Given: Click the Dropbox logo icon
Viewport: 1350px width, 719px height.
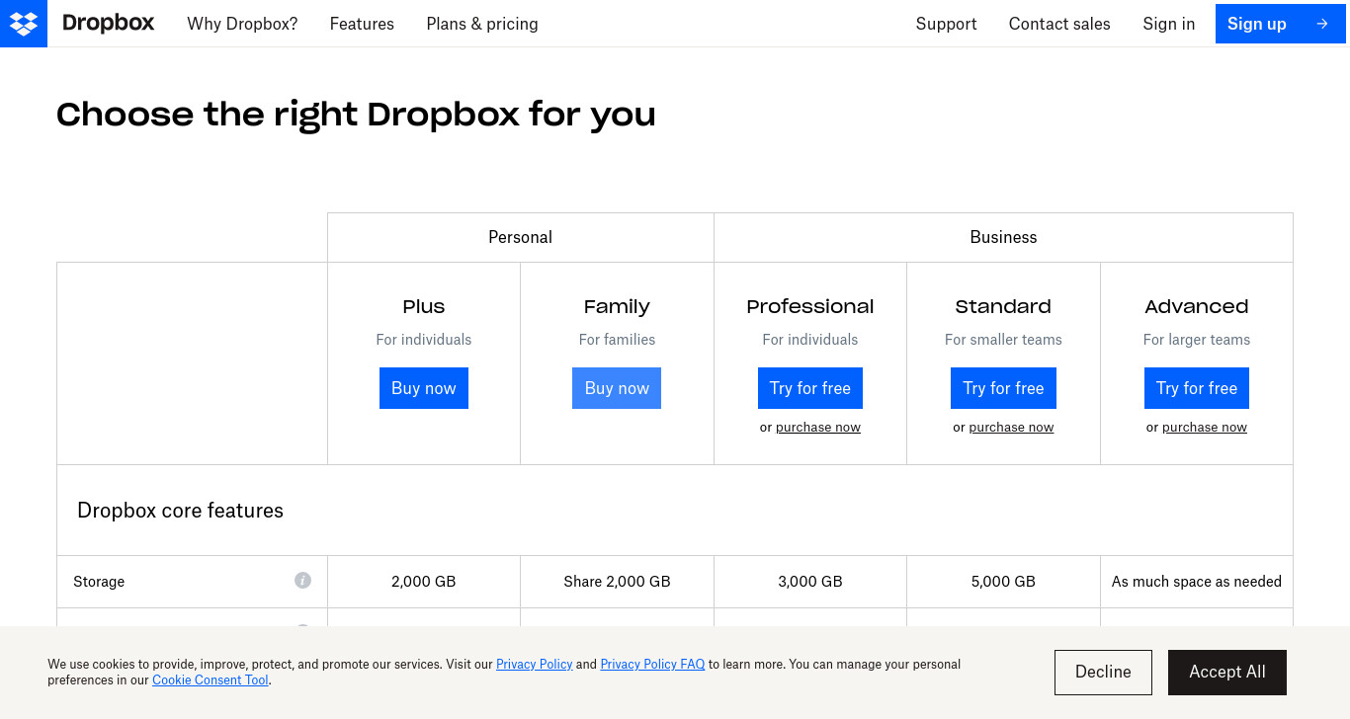Looking at the screenshot, I should click(24, 24).
